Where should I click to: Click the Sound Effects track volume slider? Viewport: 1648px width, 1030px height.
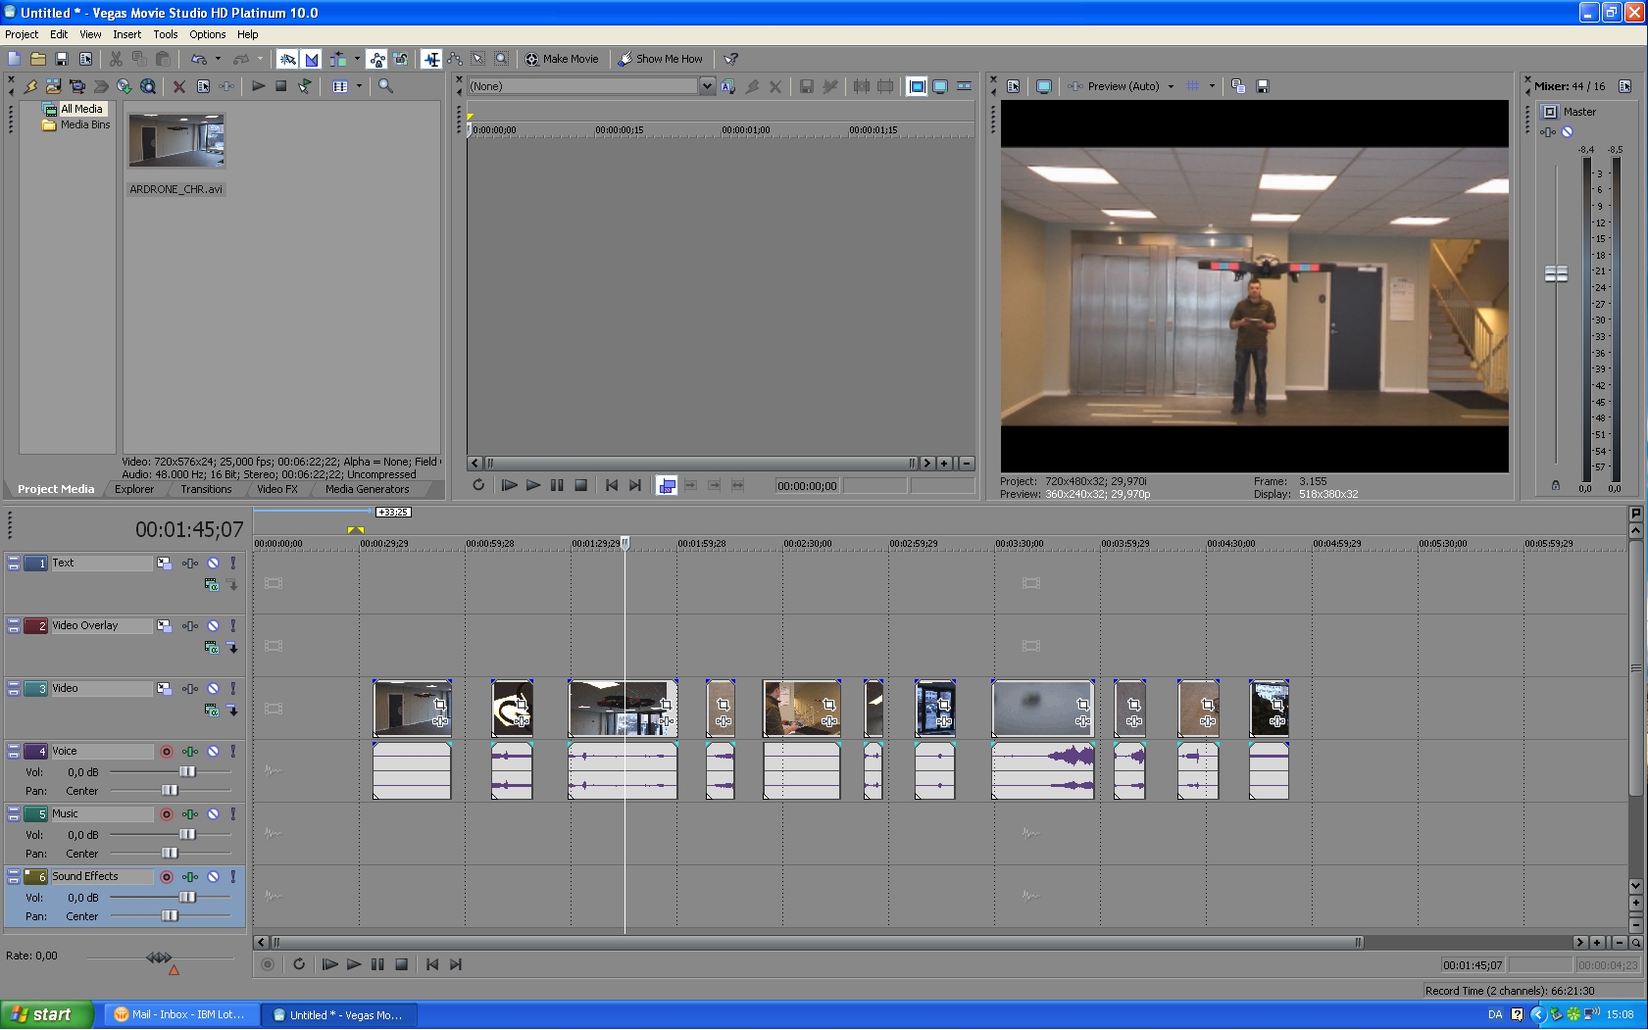(x=187, y=898)
